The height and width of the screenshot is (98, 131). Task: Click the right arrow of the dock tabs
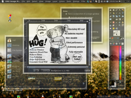(x=123, y=38)
